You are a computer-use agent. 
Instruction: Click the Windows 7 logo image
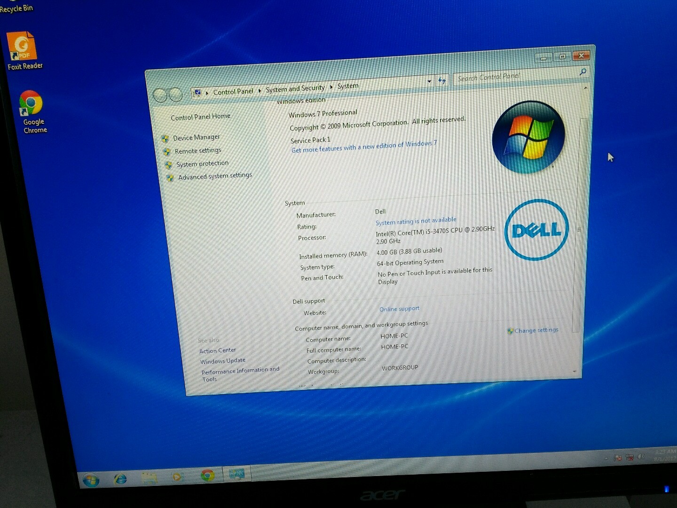click(528, 137)
